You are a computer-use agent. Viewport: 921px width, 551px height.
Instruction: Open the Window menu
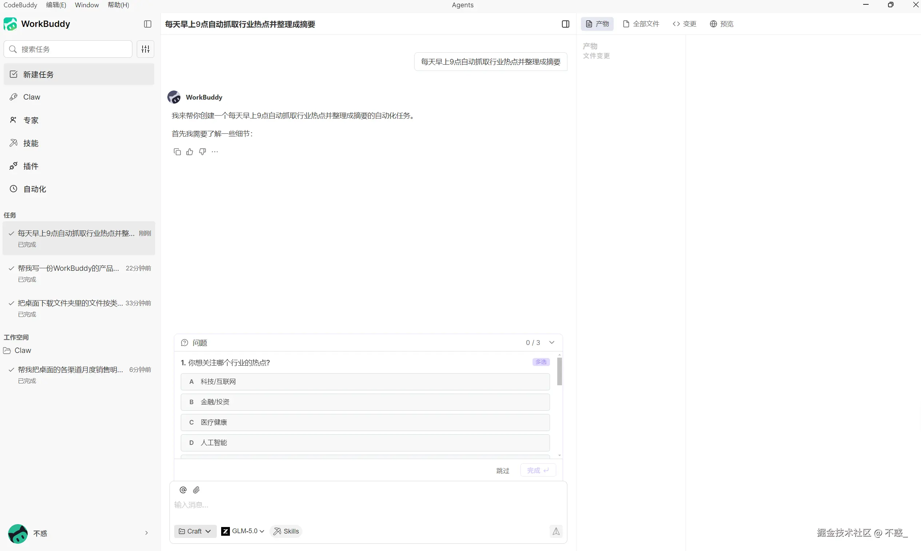click(x=87, y=5)
